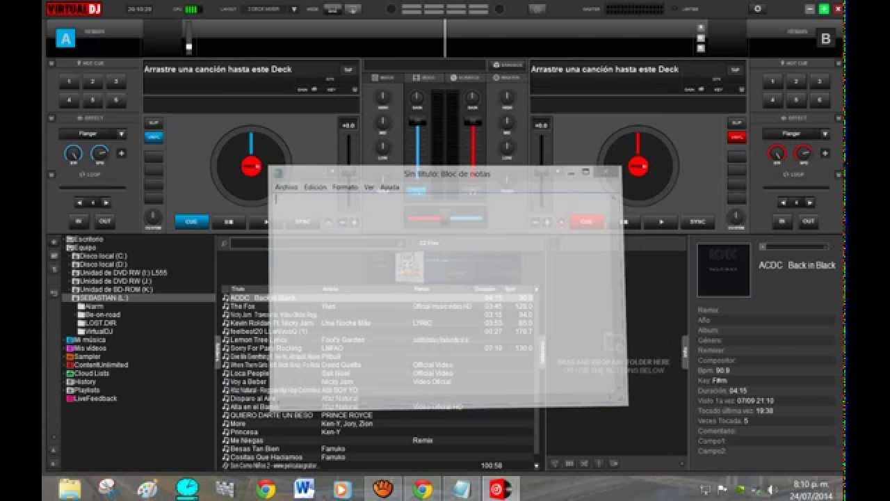Open Archivo menu in Bloc de notas
890x501 pixels.
click(x=286, y=187)
